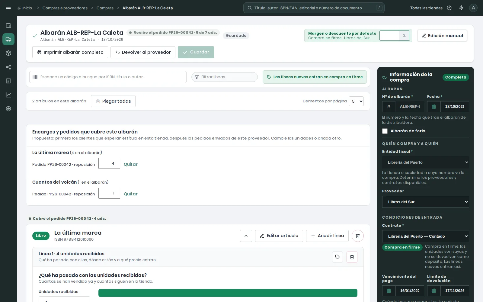Delete Línea 1 with its trash icon
Viewport: 483px width, 302px height.
(x=352, y=257)
